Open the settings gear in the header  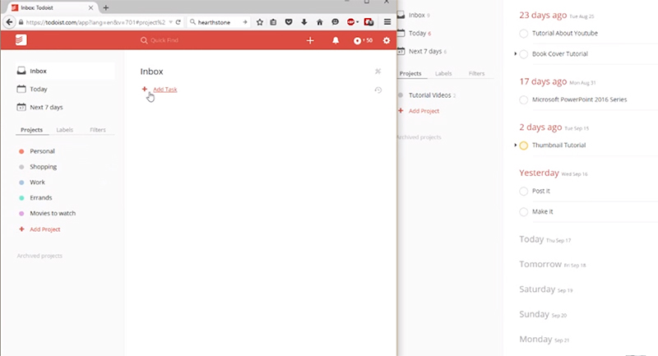pyautogui.click(x=387, y=40)
